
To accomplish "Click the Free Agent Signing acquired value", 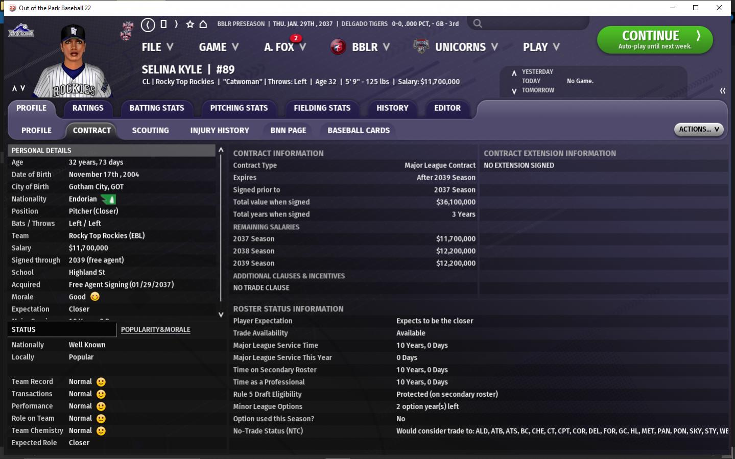I will 121,285.
